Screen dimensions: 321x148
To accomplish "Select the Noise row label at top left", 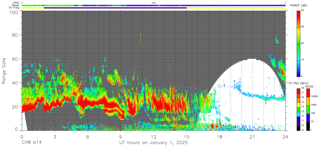I will click(x=16, y=5).
